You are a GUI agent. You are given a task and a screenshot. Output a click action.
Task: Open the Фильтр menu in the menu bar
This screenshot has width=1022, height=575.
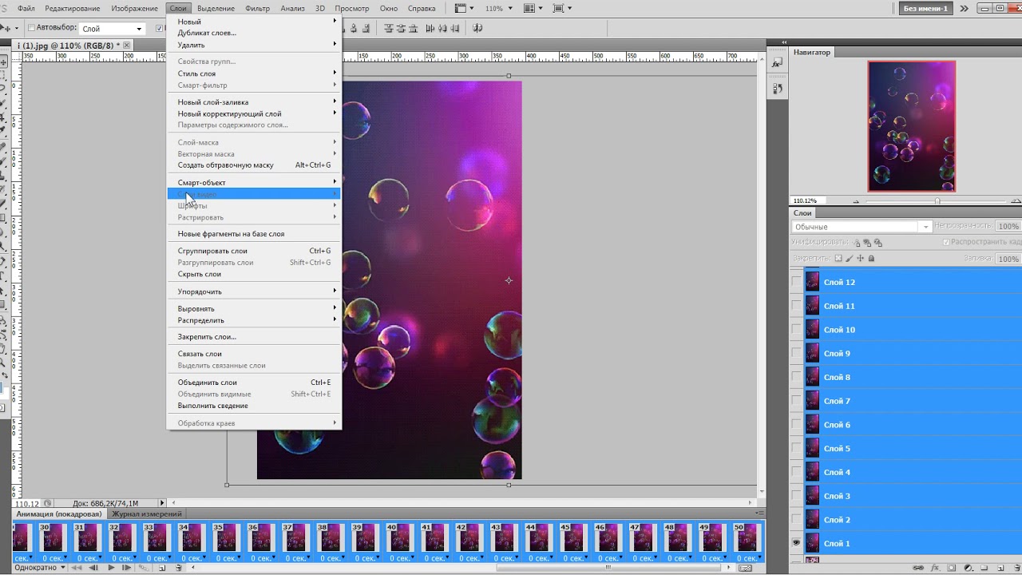pyautogui.click(x=257, y=8)
